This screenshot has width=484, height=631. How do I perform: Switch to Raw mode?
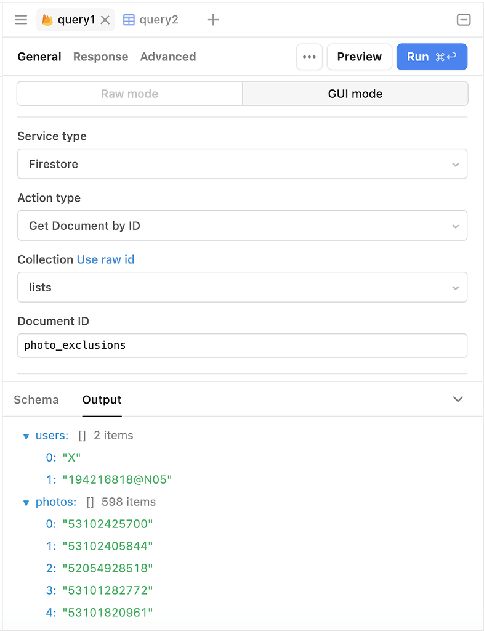coord(129,94)
